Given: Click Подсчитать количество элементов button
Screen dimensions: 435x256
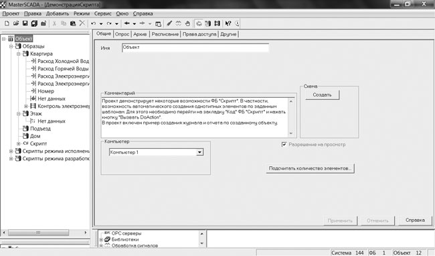Looking at the screenshot, I should 310,168.
